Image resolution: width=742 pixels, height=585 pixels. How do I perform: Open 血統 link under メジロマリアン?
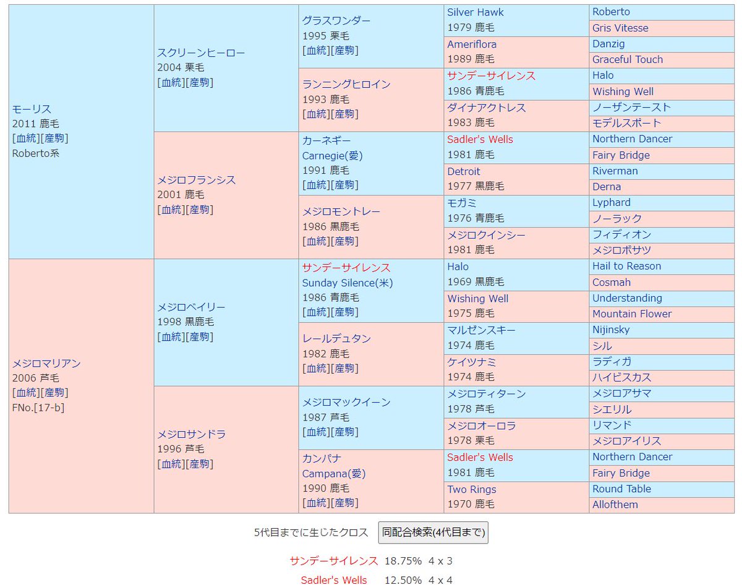26,392
